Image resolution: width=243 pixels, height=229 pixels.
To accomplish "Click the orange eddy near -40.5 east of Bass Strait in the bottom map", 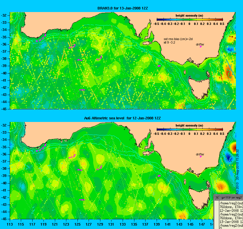I will [221, 186].
